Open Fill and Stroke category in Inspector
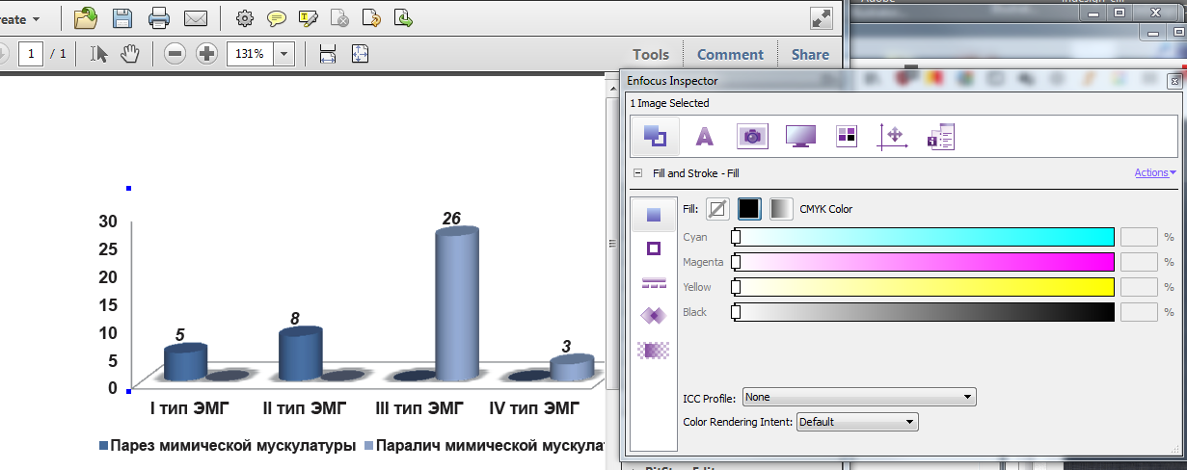Viewport: 1187px width, 470px height. (x=655, y=137)
